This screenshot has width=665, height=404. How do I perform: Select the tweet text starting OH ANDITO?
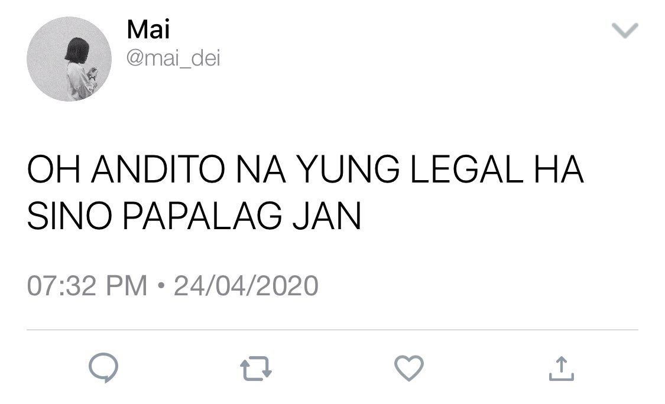(306, 193)
